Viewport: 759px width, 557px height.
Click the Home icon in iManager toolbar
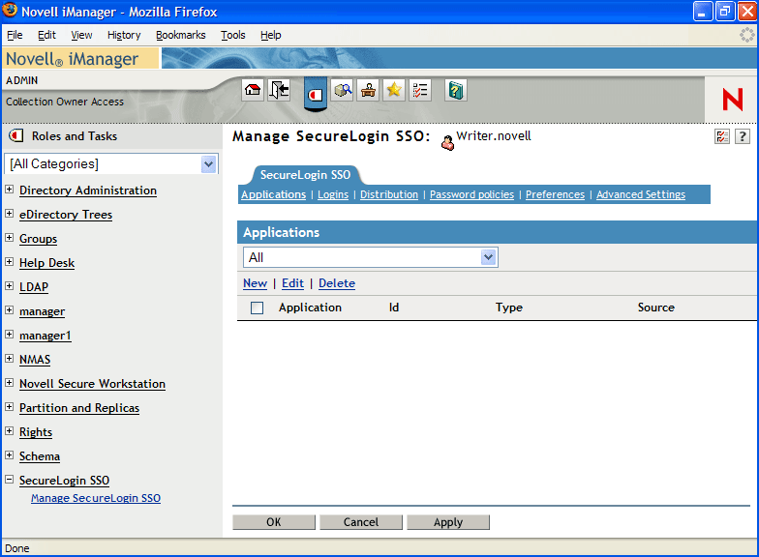point(253,90)
